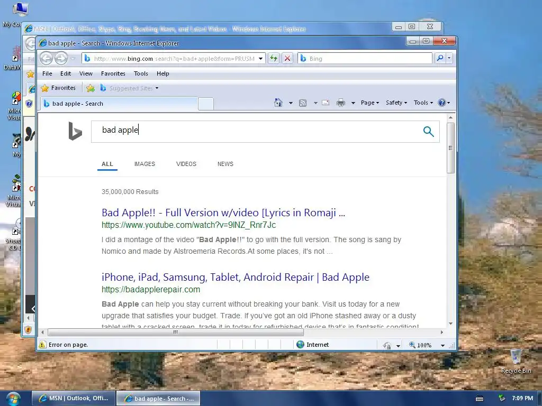Click the vertical scrollbar thumb
This screenshot has width=542, height=406.
coord(450,148)
